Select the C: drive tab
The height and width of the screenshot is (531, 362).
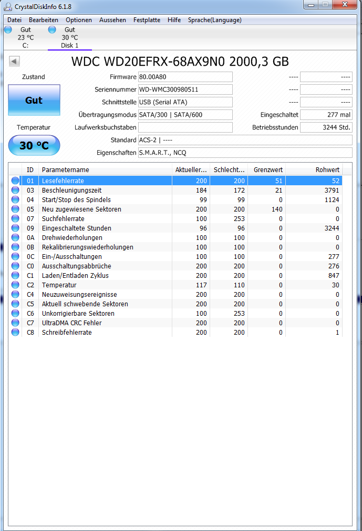[25, 37]
